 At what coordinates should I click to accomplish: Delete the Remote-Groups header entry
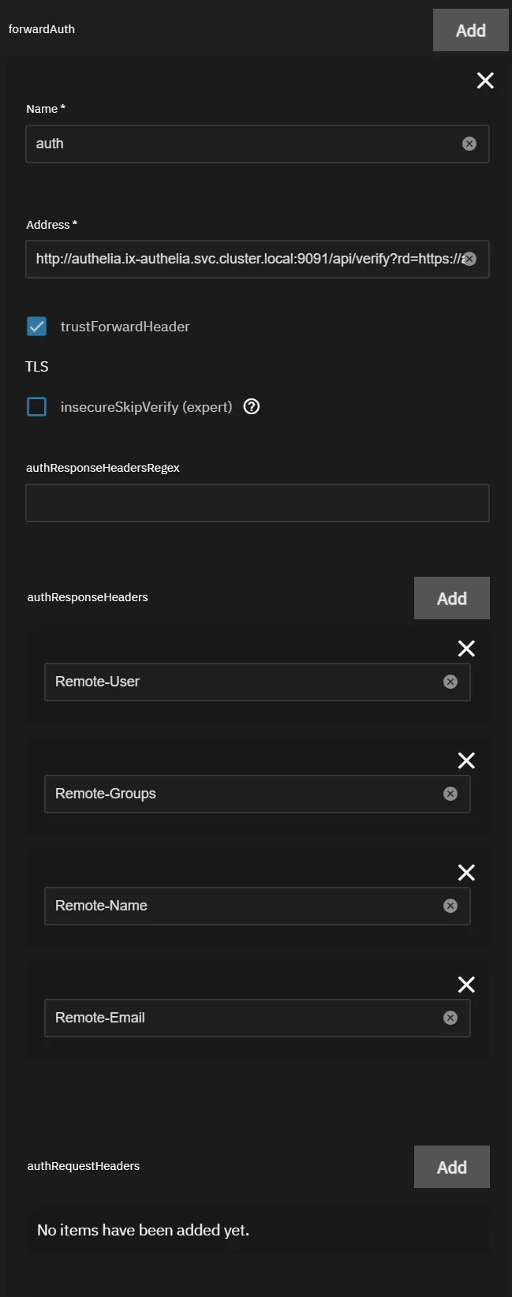(x=466, y=761)
